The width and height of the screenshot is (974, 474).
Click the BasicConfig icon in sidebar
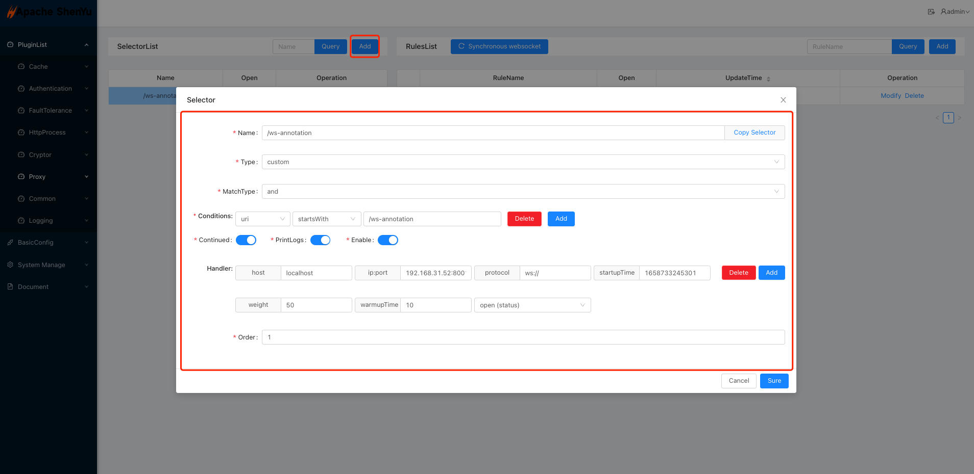coord(10,243)
